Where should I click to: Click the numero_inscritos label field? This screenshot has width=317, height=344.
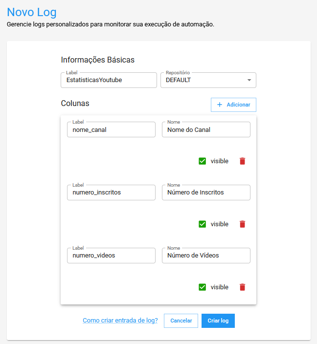click(111, 193)
